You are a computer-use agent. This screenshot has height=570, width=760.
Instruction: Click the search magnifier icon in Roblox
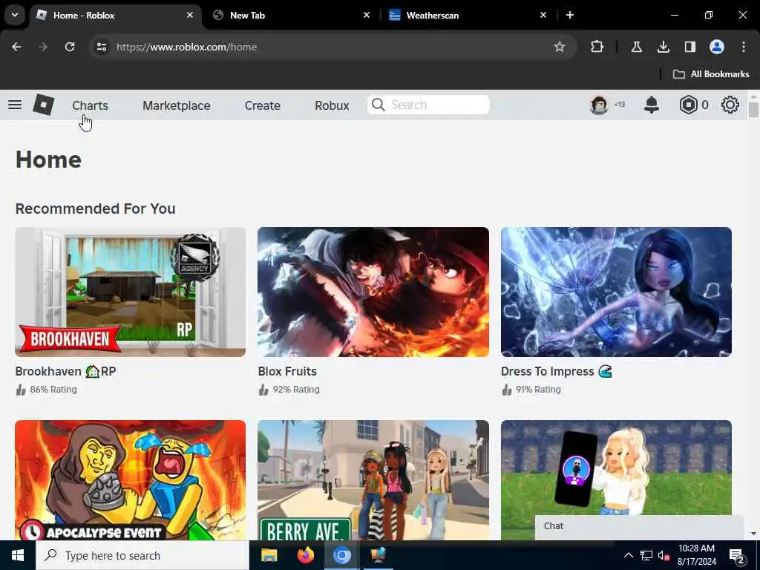(x=379, y=105)
